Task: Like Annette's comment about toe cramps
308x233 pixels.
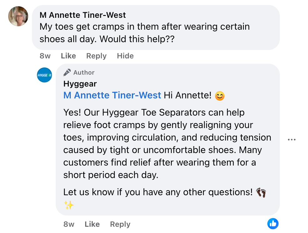Action: pos(68,56)
